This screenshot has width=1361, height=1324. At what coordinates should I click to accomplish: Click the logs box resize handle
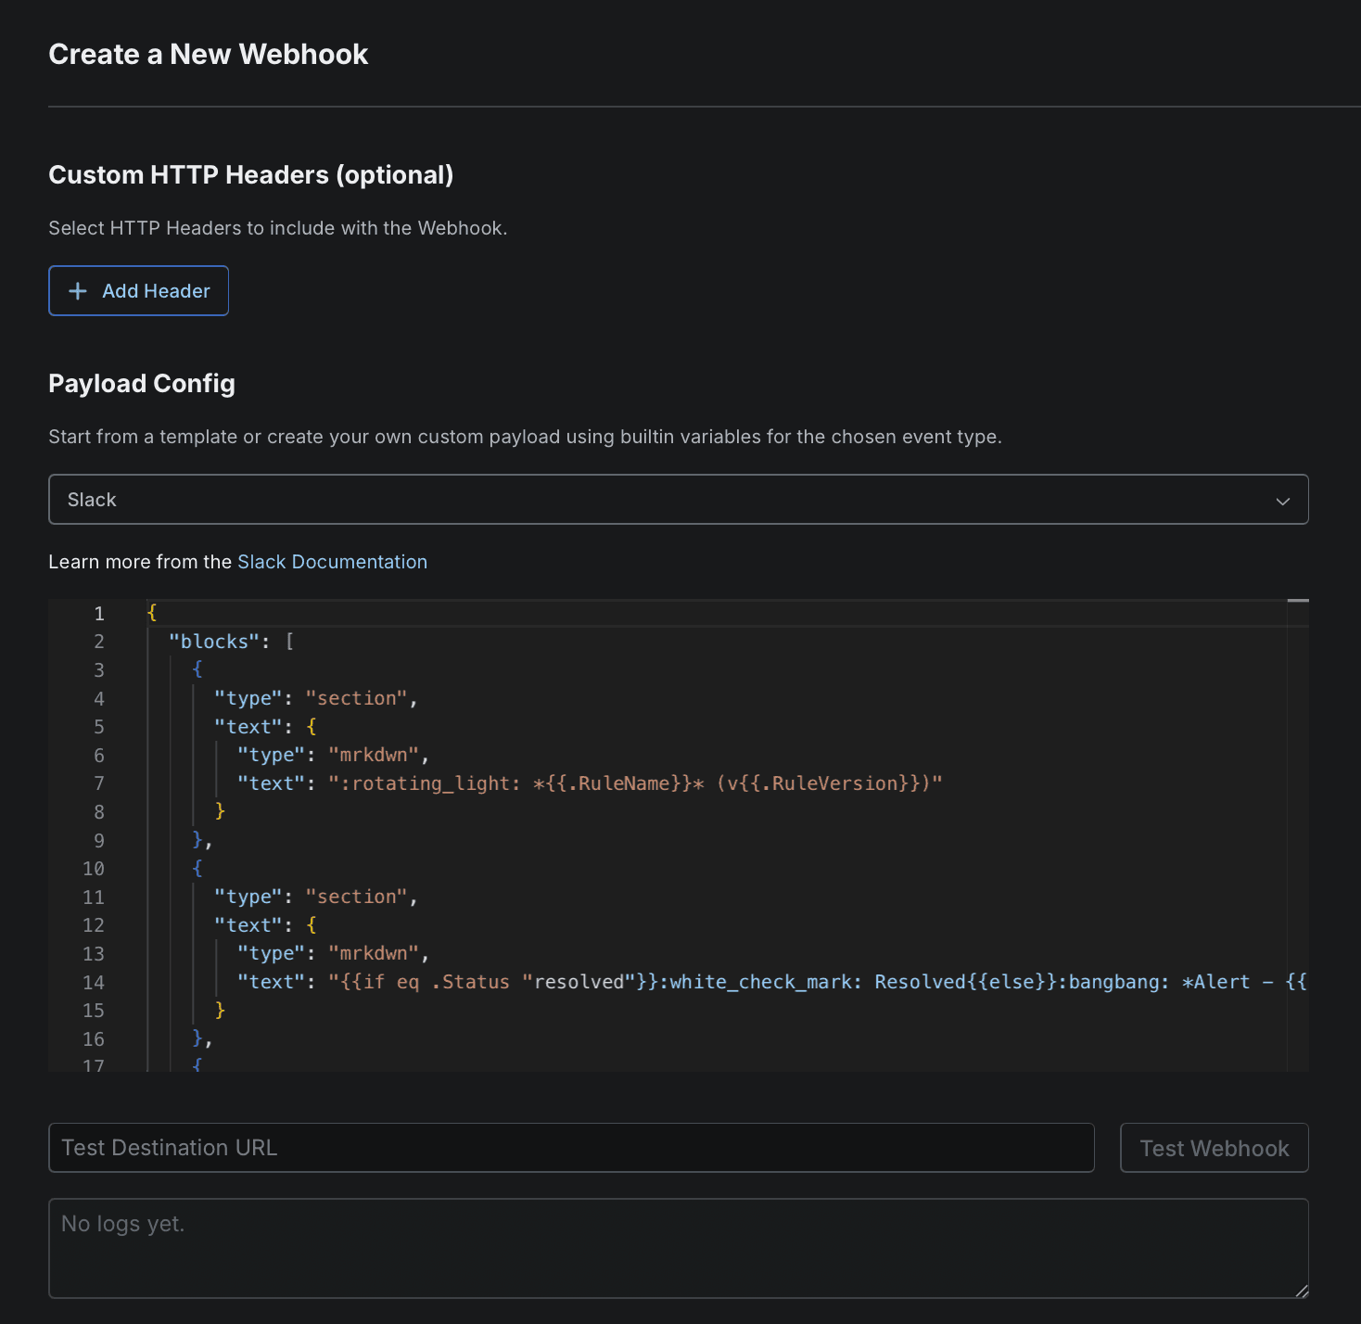point(1302,1291)
